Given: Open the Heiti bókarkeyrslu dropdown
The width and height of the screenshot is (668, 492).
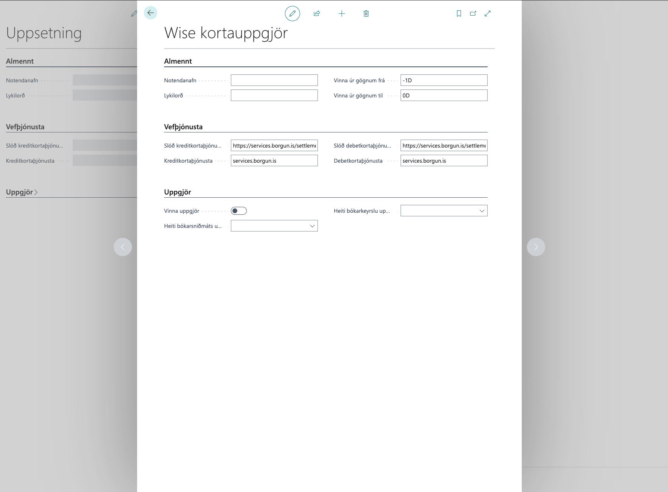Looking at the screenshot, I should click(444, 211).
